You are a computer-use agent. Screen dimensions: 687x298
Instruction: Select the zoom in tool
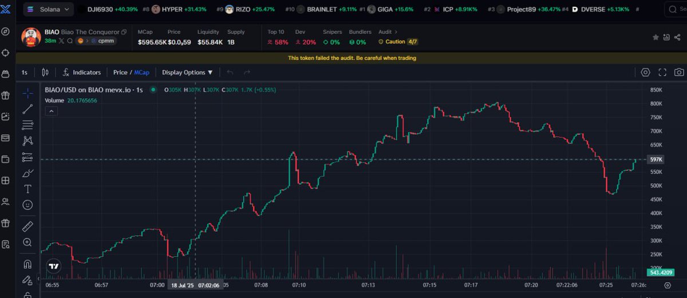27,243
